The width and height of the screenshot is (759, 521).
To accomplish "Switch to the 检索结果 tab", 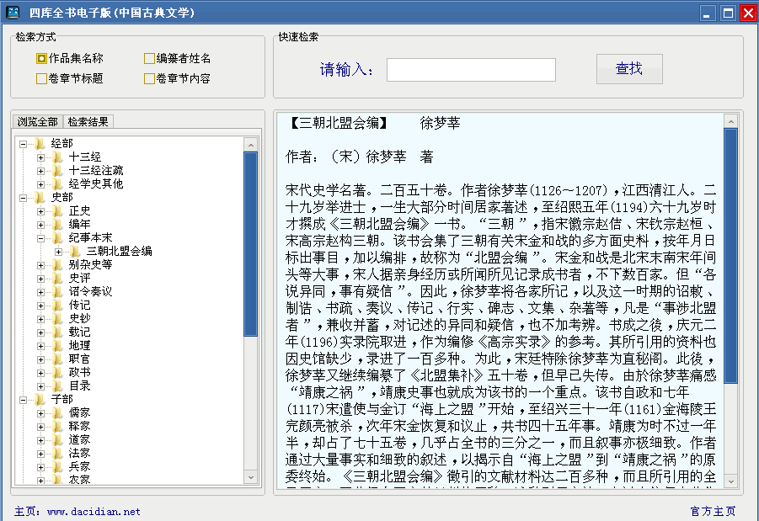I will 88,122.
